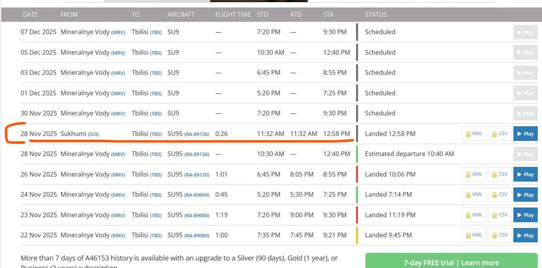Open the TBS code link for 07 Dec

(156, 33)
